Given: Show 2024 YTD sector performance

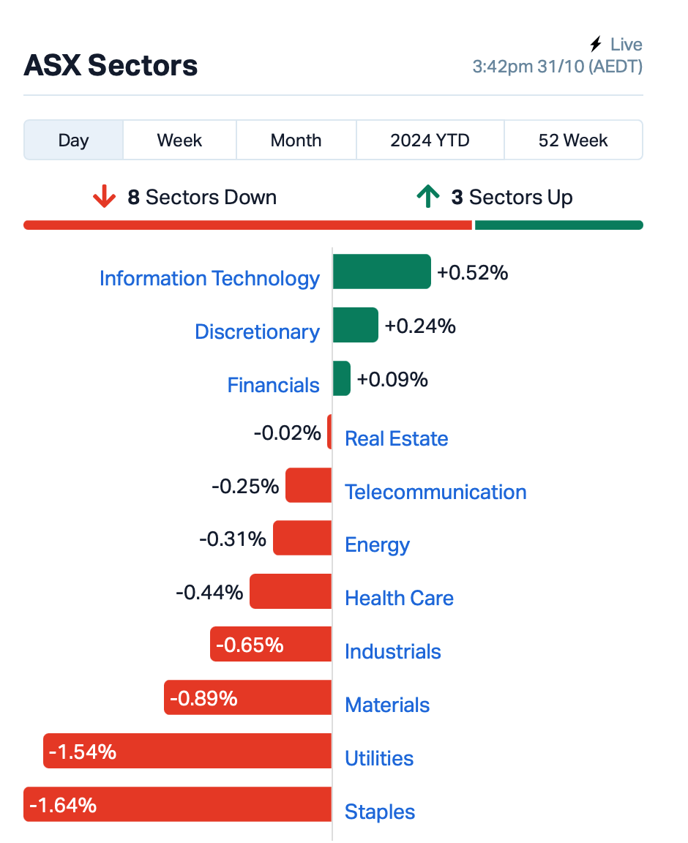Looking at the screenshot, I should coord(430,140).
